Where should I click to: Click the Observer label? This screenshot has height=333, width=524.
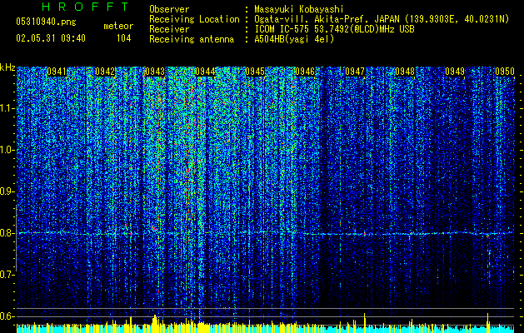(169, 9)
